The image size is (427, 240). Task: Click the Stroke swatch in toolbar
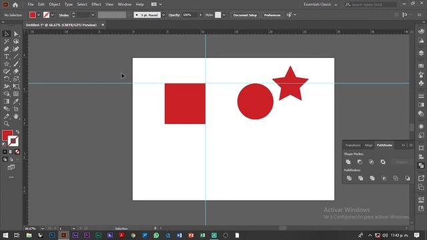13,141
